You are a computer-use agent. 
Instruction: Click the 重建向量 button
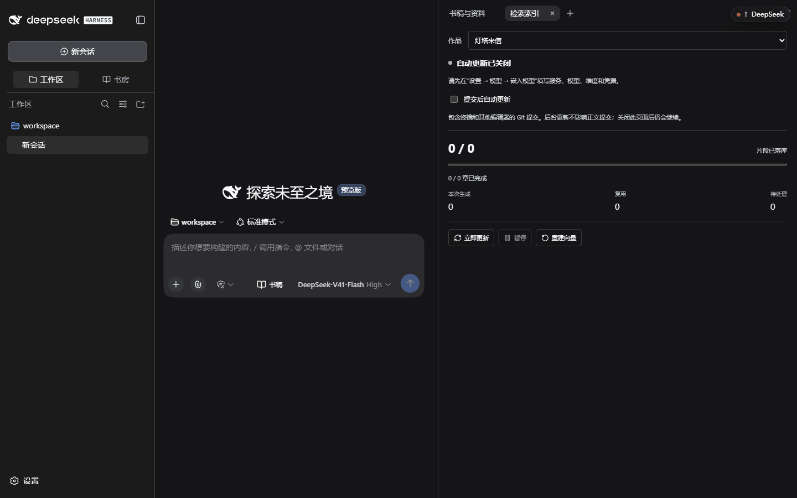558,238
